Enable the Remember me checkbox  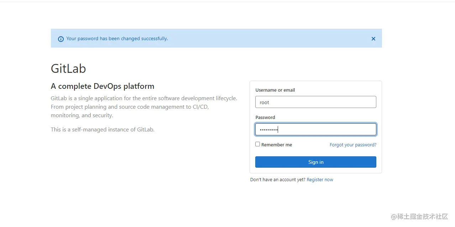[x=257, y=144]
